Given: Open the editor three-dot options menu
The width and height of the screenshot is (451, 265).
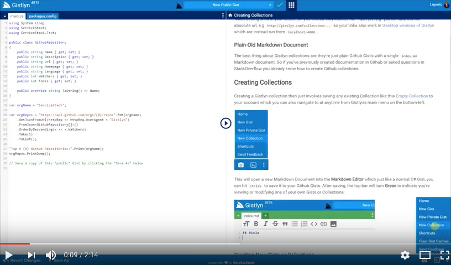Looking at the screenshot, I should coord(223,15).
